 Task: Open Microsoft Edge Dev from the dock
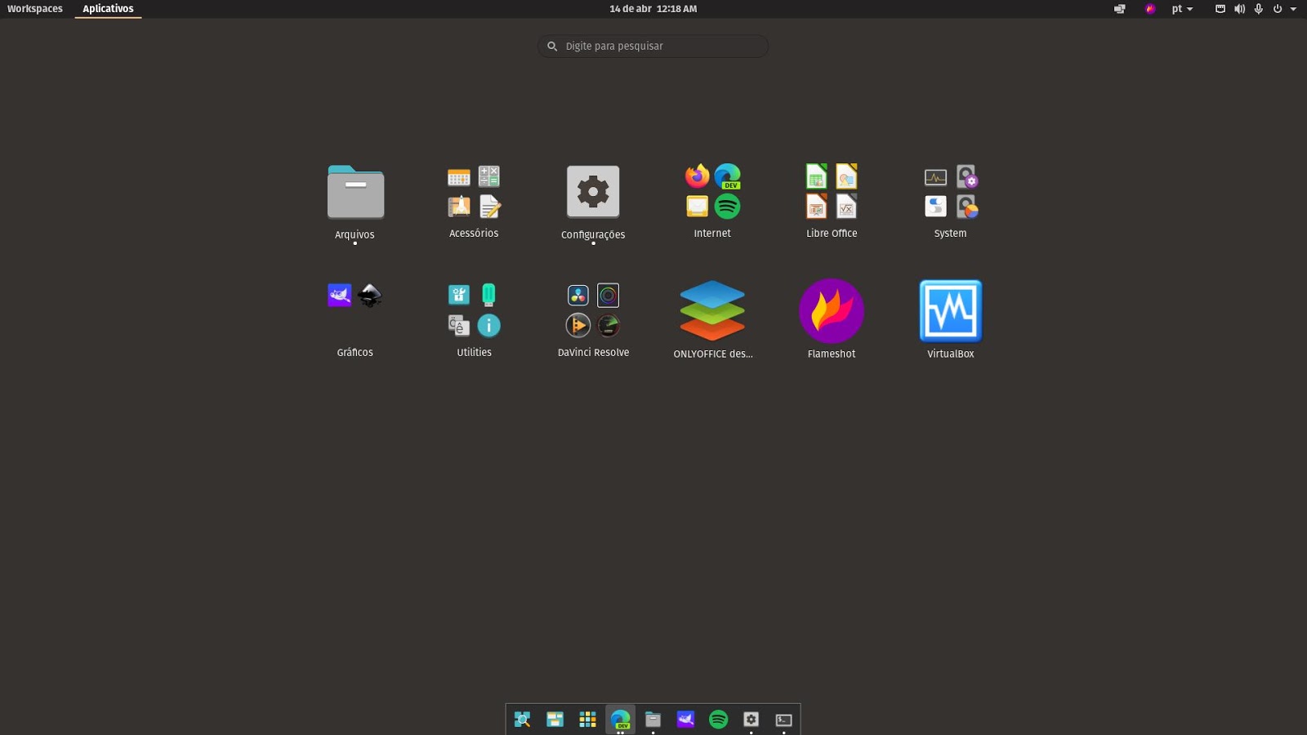coord(620,719)
